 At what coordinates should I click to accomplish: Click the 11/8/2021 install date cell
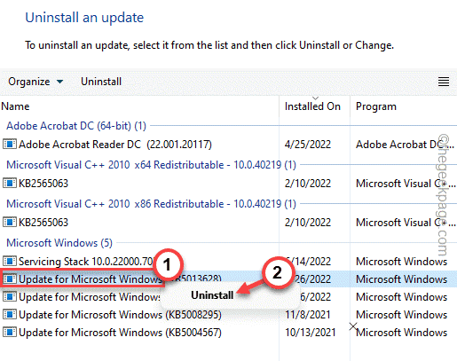308,315
